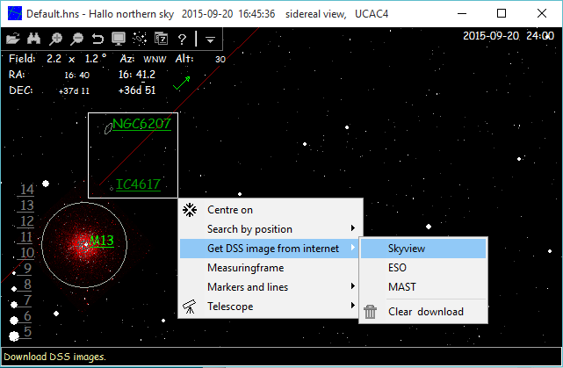Click magnitude 8 on the scale
The height and width of the screenshot is (368, 563).
coord(27,285)
